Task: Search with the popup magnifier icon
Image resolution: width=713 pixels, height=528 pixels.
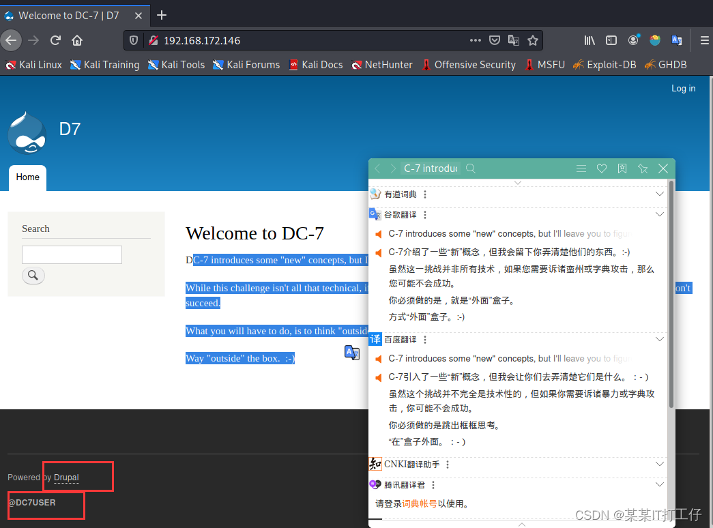Action: [x=471, y=168]
